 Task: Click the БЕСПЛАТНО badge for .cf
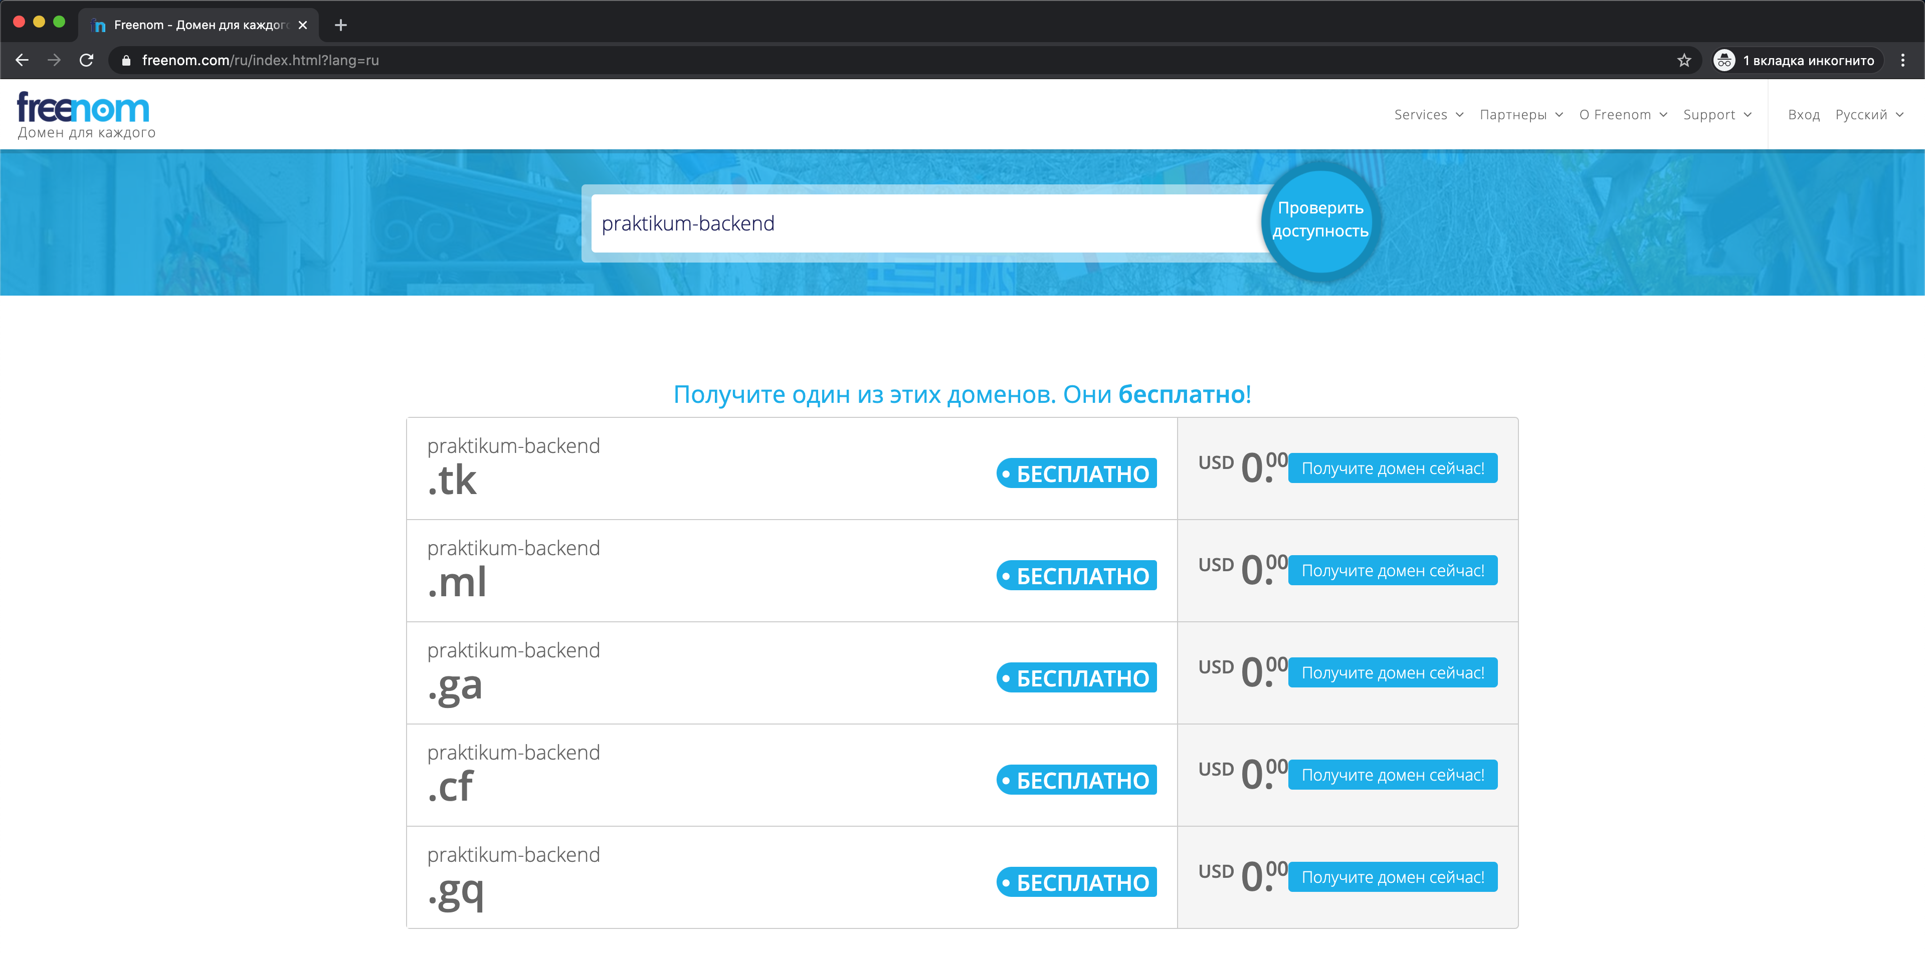[1076, 781]
